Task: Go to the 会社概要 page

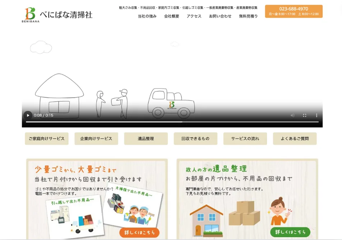Action: point(172,16)
